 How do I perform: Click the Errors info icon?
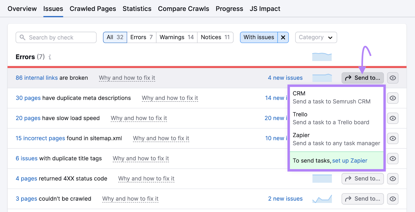pos(50,57)
